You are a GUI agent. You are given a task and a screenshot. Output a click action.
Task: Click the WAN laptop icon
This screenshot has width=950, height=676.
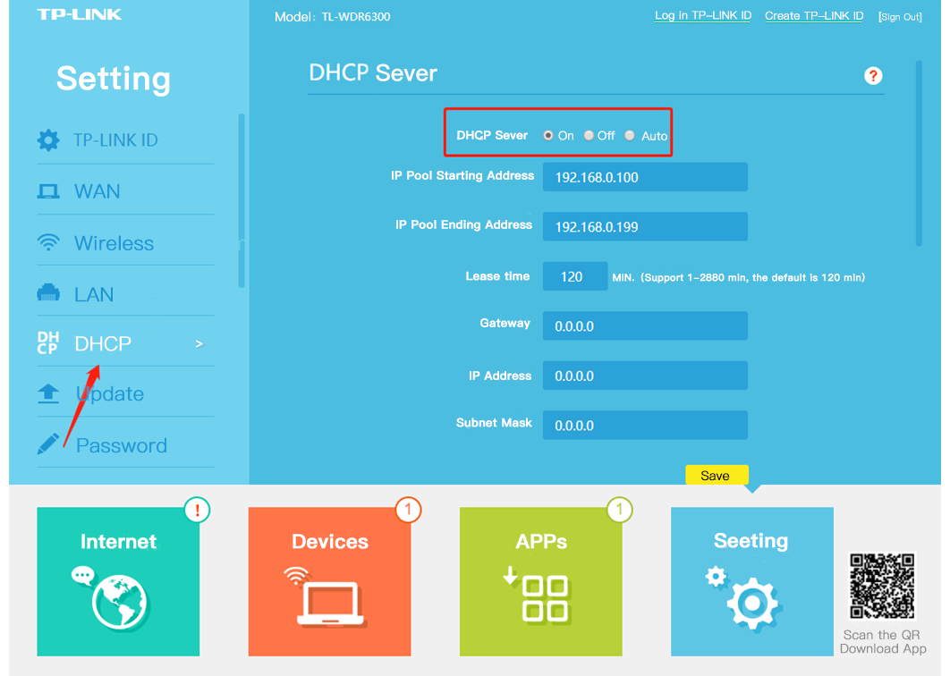coord(48,192)
